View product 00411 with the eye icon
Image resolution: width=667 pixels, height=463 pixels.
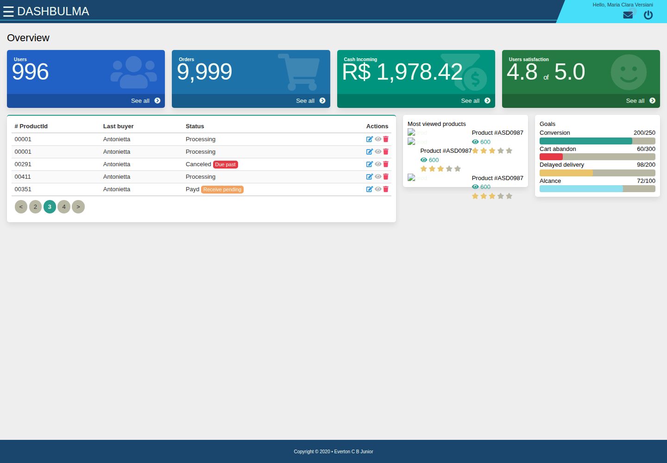(378, 177)
